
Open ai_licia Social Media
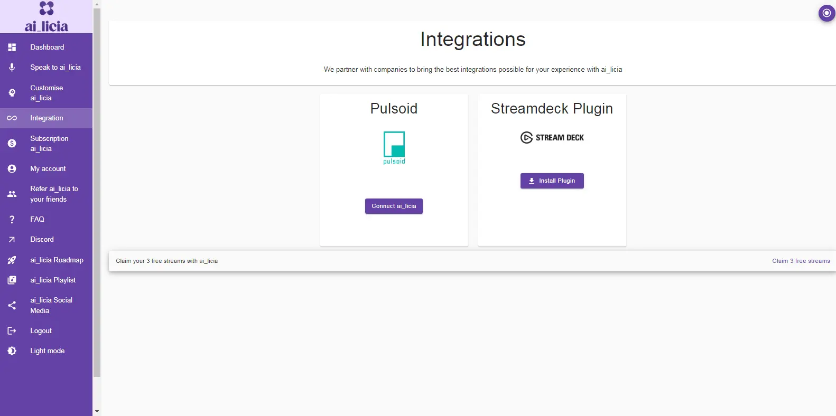coord(46,306)
